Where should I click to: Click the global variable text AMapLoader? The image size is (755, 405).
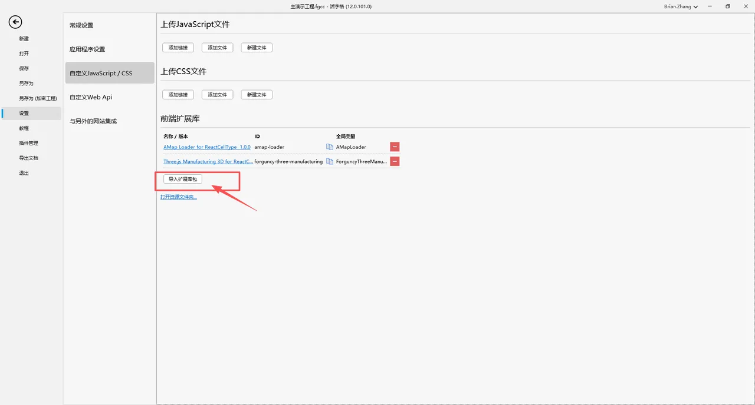click(351, 147)
